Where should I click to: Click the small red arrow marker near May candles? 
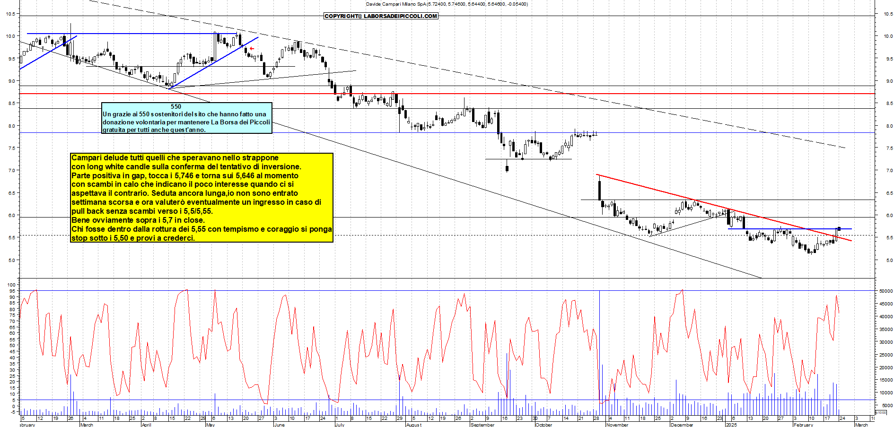click(x=252, y=48)
